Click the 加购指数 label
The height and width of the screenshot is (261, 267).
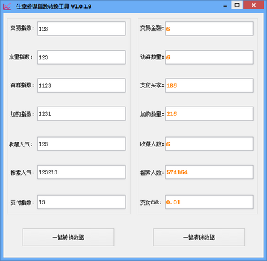pyautogui.click(x=22, y=114)
